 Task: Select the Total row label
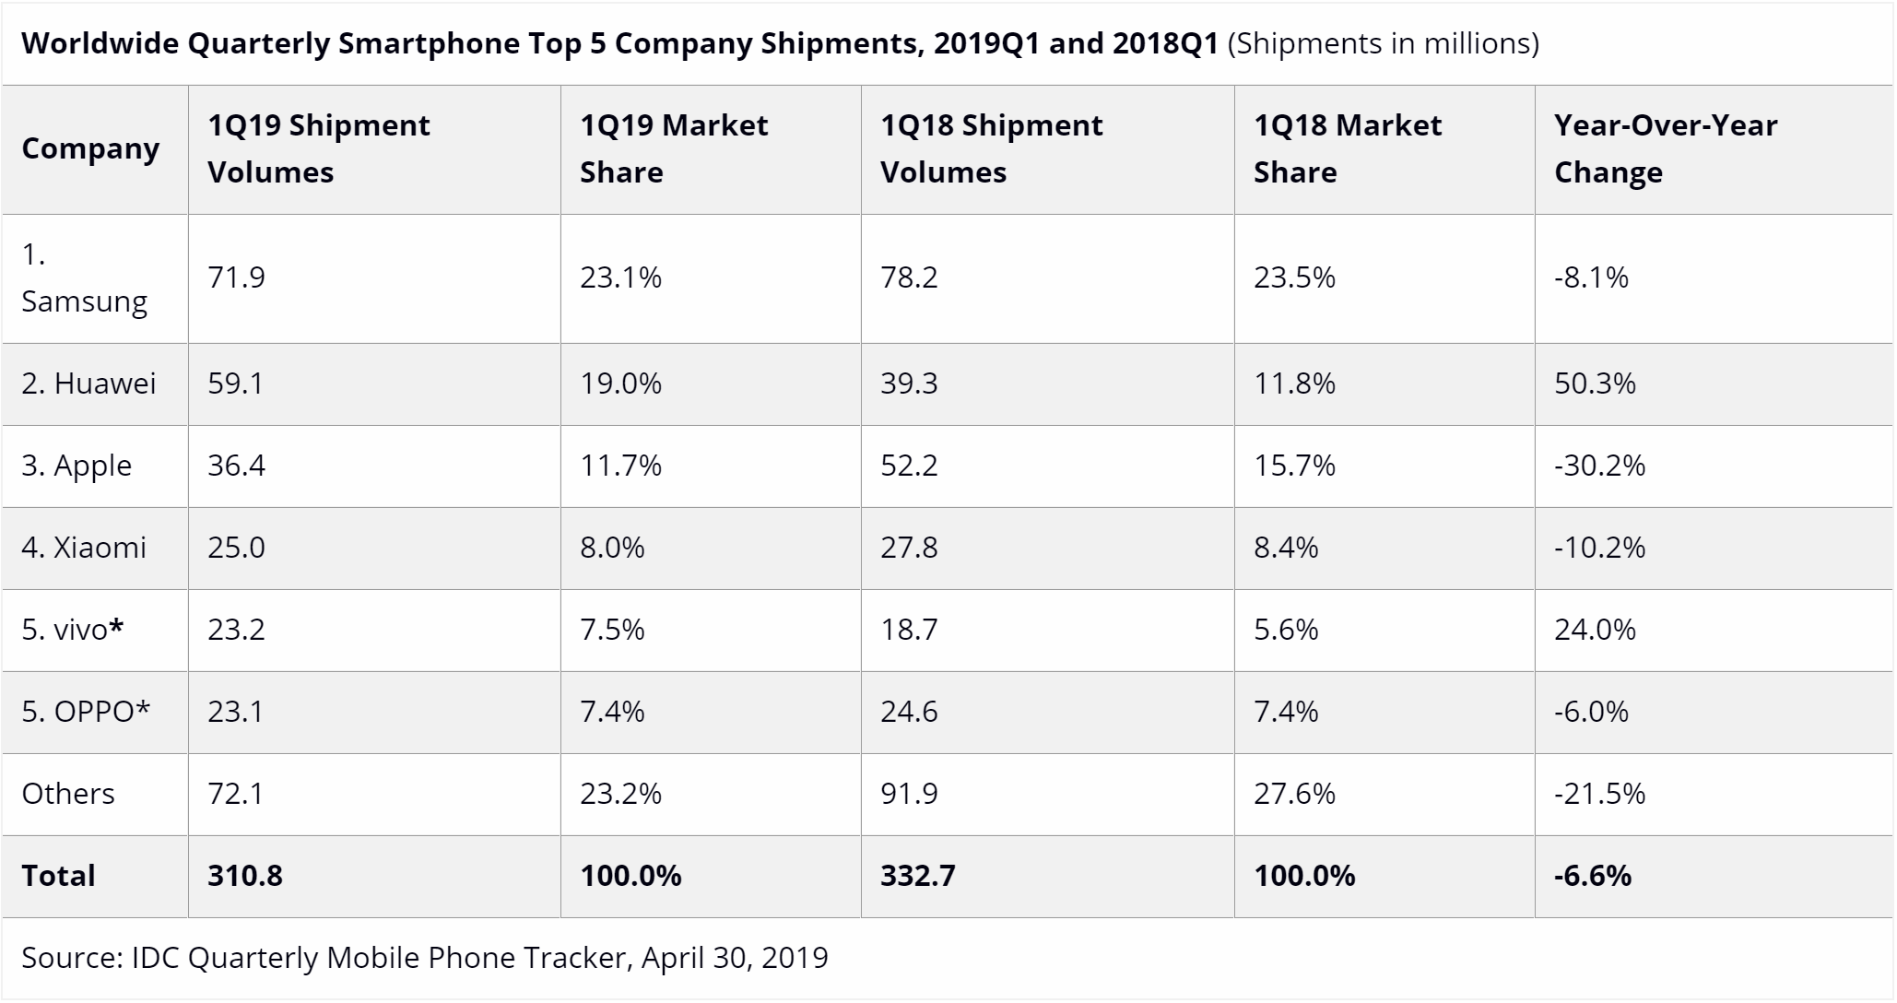(58, 876)
